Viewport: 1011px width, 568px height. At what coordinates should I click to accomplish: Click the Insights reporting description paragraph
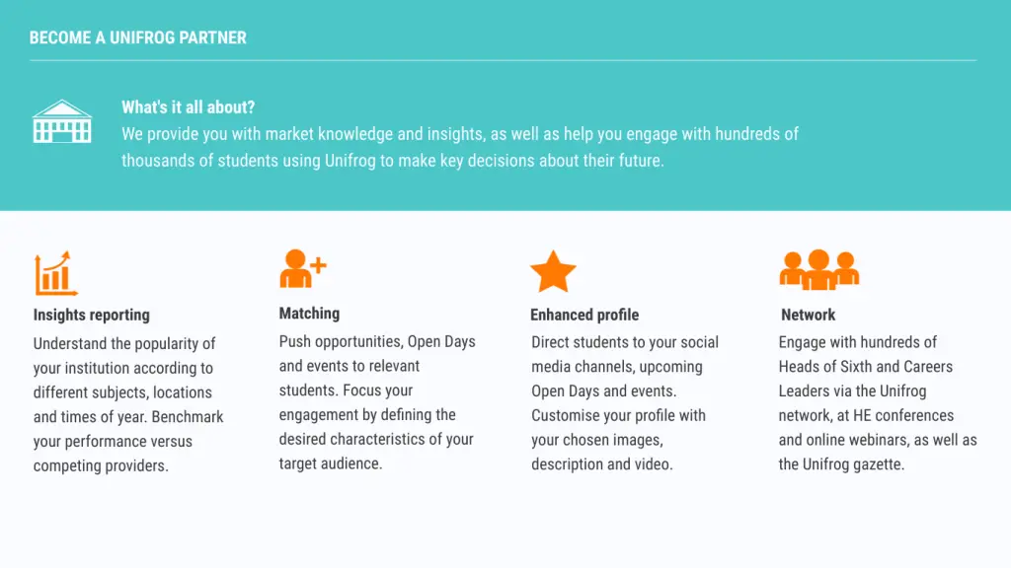128,404
